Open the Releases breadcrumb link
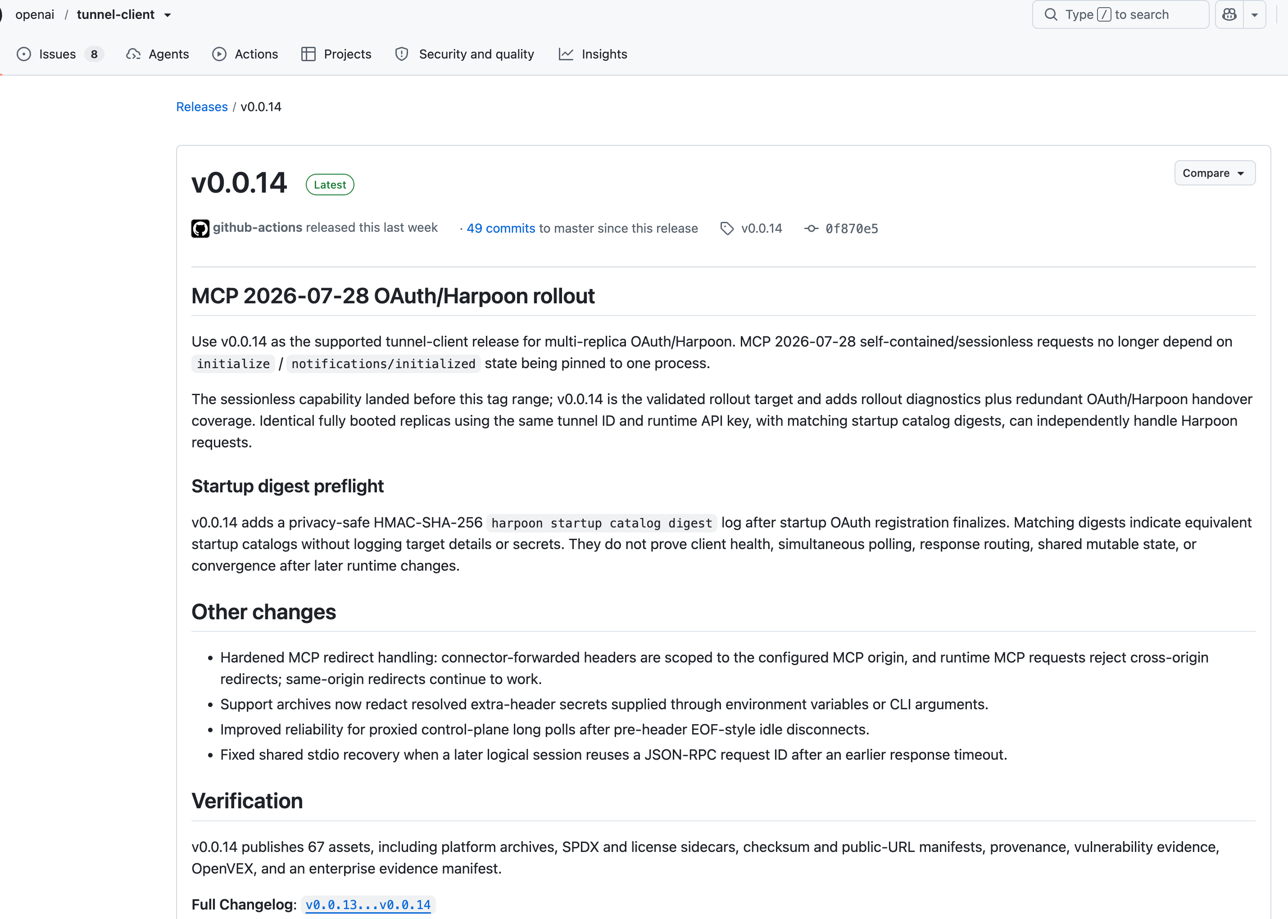The height and width of the screenshot is (919, 1288). click(x=202, y=107)
